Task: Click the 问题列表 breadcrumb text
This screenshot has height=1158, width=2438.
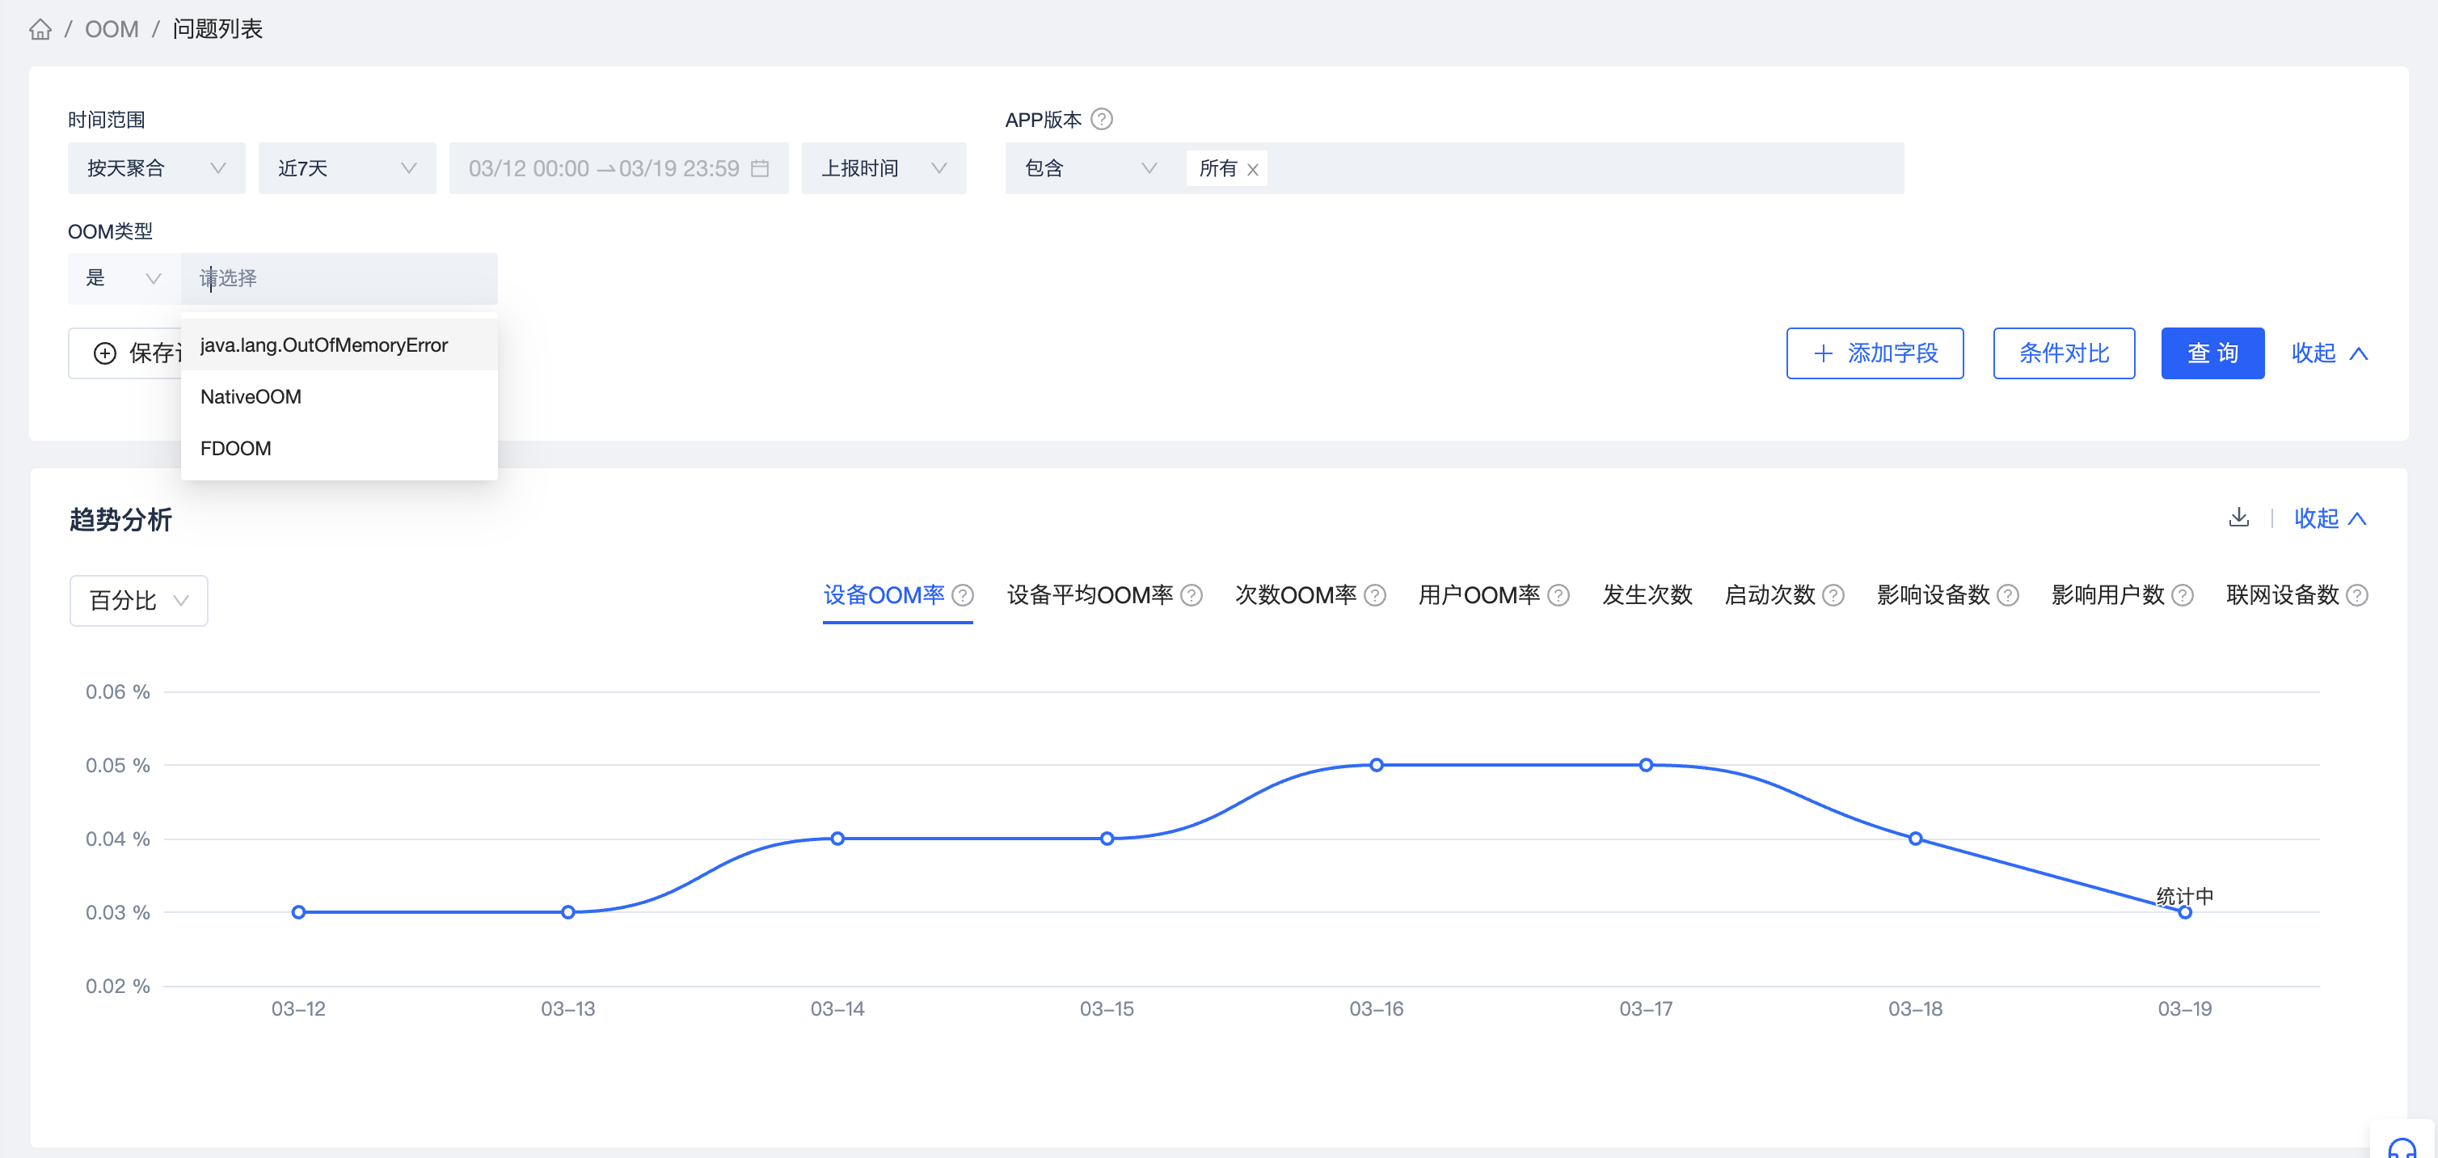Action: point(217,29)
